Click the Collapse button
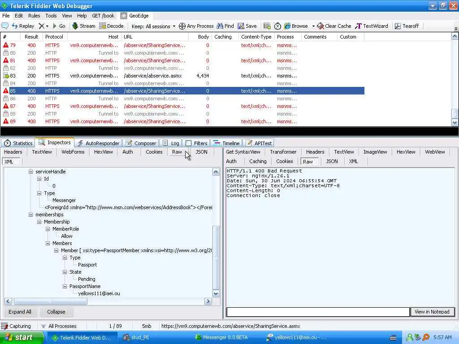Screen dimensions: 459x344 coord(56,312)
